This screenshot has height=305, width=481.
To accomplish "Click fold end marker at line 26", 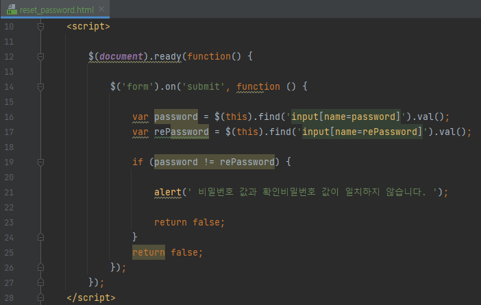I will click(40, 267).
